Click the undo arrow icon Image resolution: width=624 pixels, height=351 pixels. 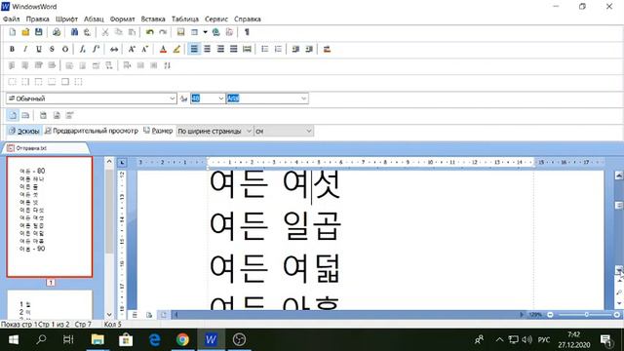tap(149, 32)
